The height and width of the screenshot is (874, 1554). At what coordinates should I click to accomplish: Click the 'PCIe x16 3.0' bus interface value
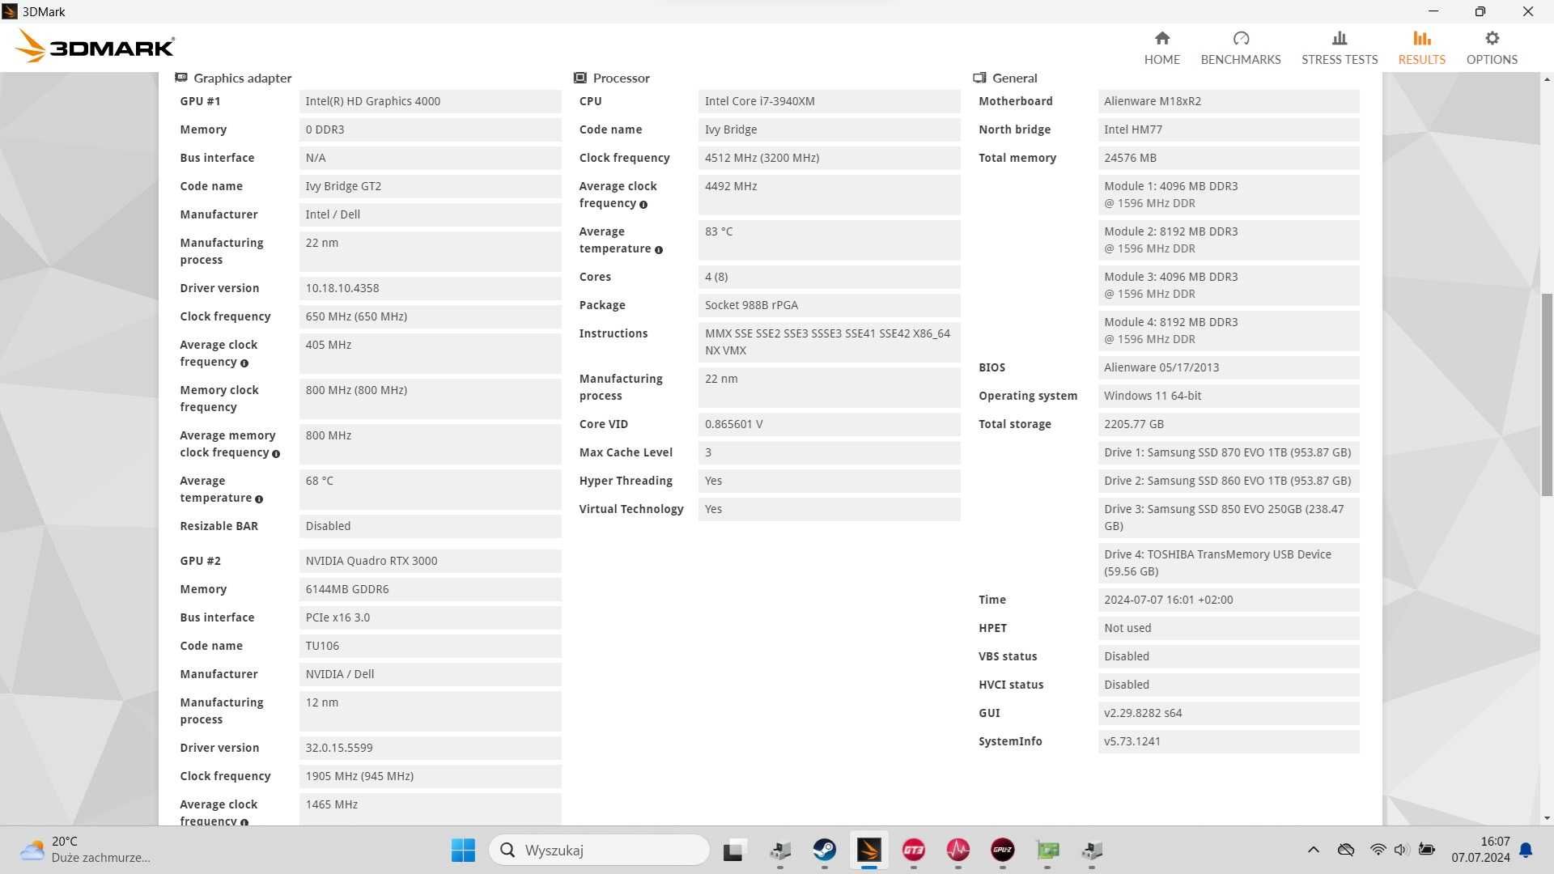tap(430, 617)
